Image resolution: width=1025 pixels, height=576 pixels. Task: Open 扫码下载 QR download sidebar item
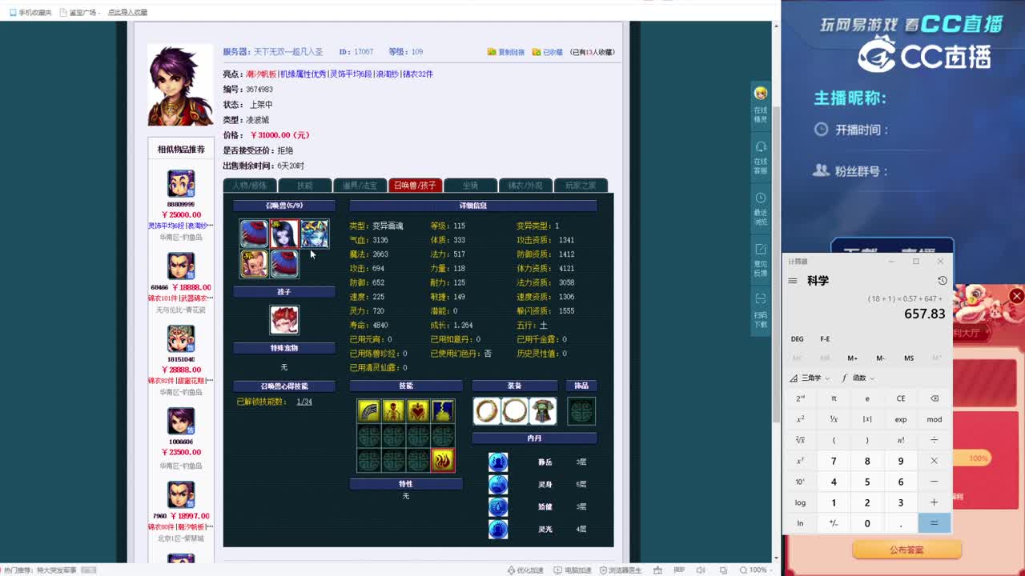point(761,310)
